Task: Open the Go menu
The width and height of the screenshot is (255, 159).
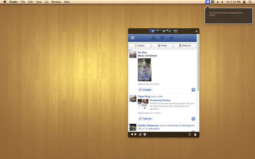Action: coord(47,2)
